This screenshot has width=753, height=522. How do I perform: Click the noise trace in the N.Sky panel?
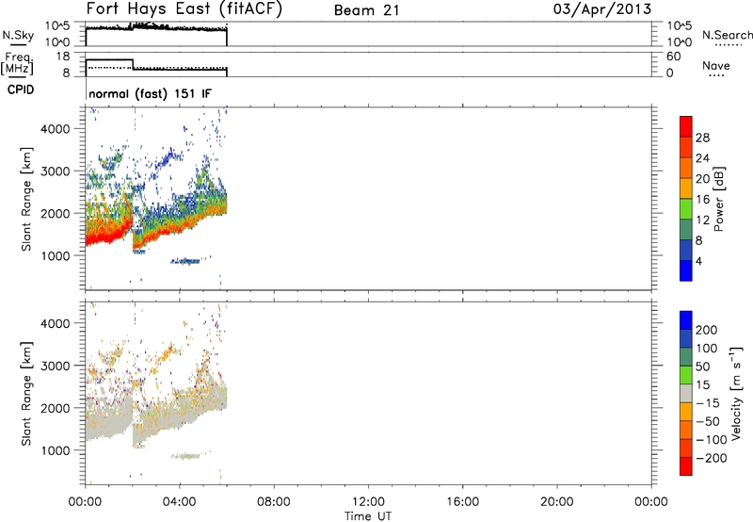tap(156, 28)
